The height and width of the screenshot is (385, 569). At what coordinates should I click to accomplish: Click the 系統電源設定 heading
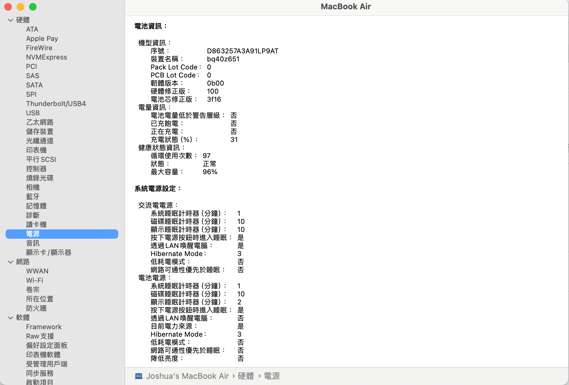(158, 189)
